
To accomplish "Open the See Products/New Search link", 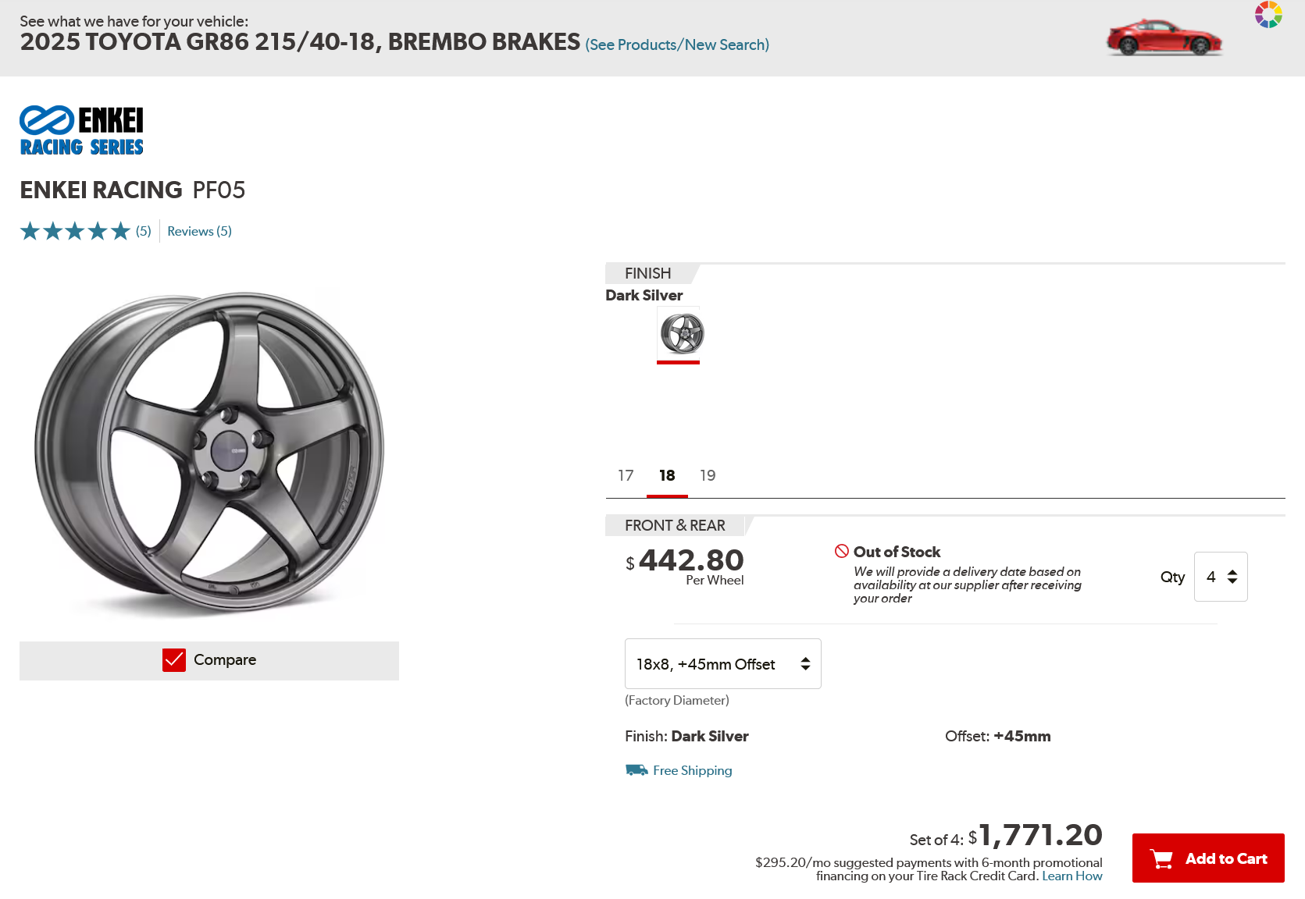I will point(677,44).
